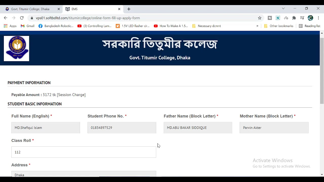Open the Necessary dcmnt bookmark folder
The image size is (324, 182).
click(207, 26)
